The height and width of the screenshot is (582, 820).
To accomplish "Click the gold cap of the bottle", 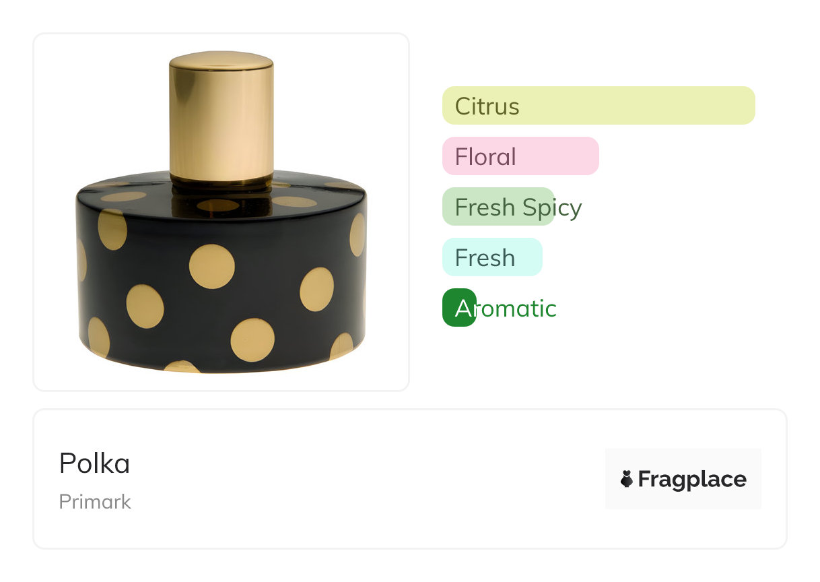I will tap(221, 118).
